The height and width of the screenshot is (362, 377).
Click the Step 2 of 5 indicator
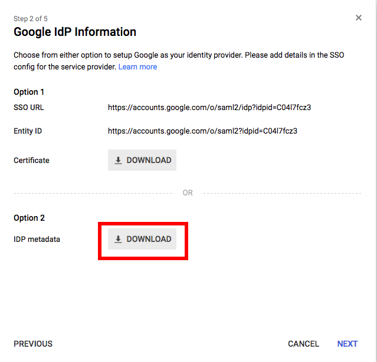click(x=31, y=19)
